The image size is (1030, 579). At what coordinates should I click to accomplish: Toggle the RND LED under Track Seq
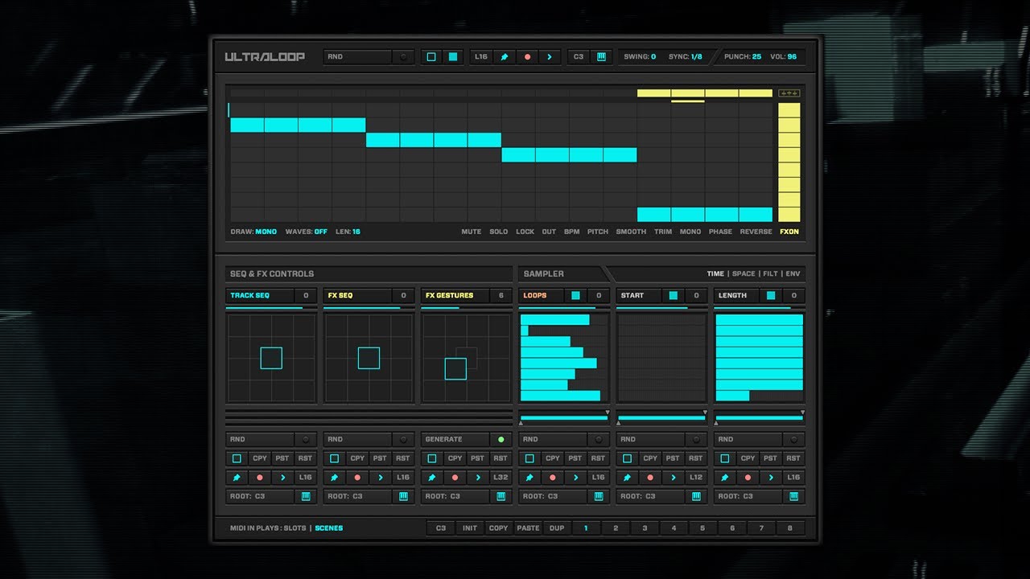point(305,439)
